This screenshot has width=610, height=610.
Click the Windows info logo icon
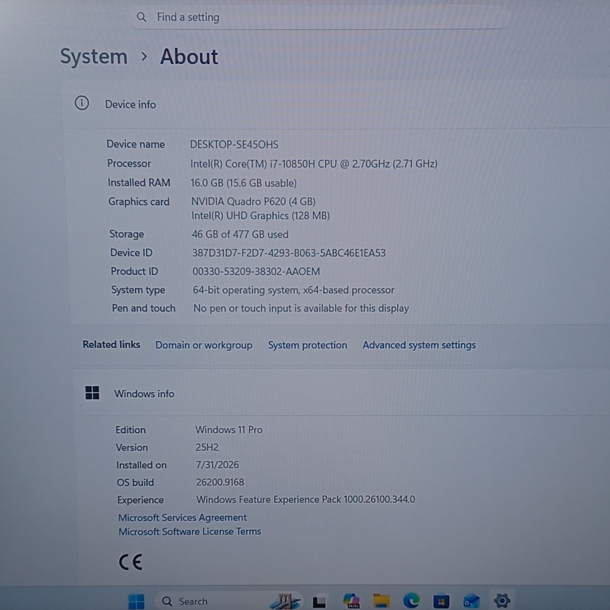coord(92,393)
